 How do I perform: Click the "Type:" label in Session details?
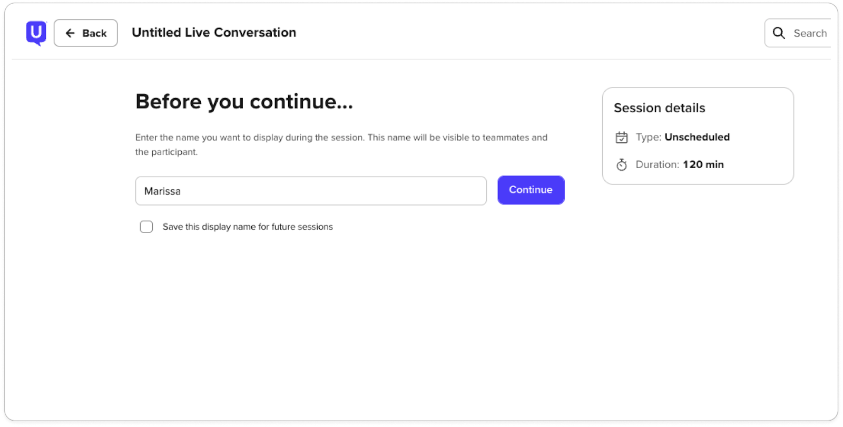(648, 137)
